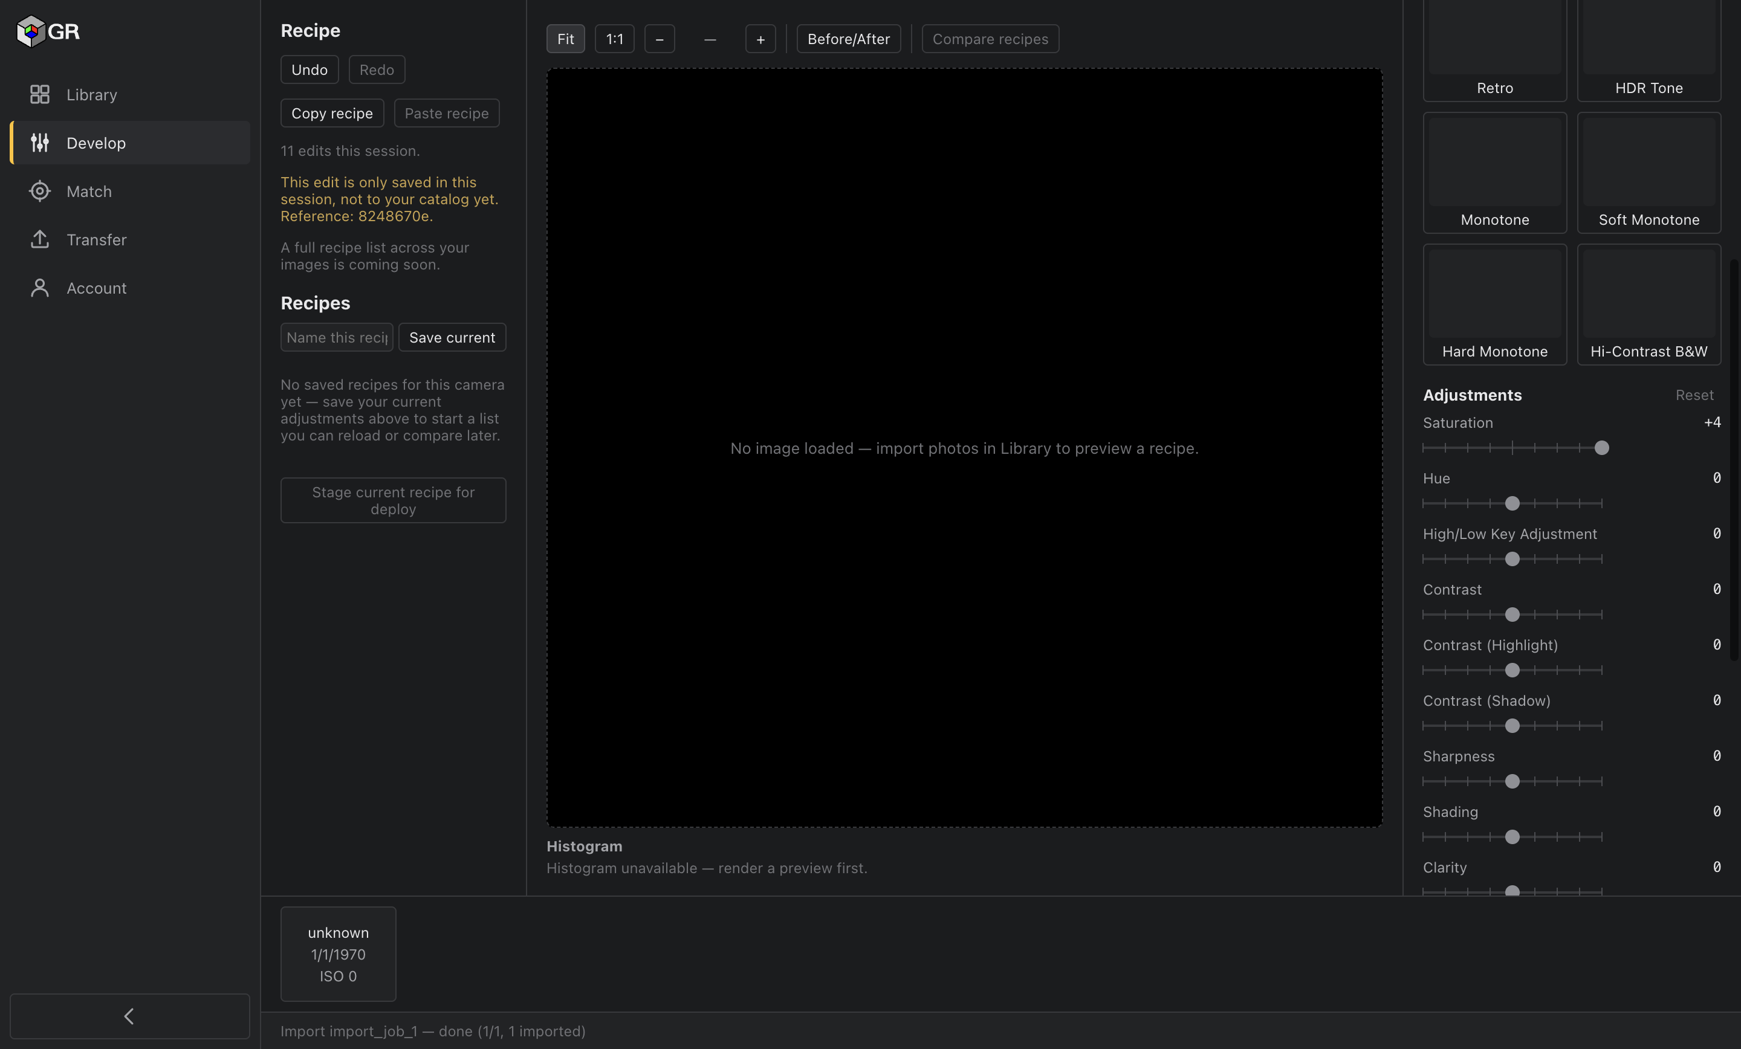The height and width of the screenshot is (1049, 1741).
Task: Select the unknown 1/1/1970 filmstrip thumbnail
Action: click(339, 954)
